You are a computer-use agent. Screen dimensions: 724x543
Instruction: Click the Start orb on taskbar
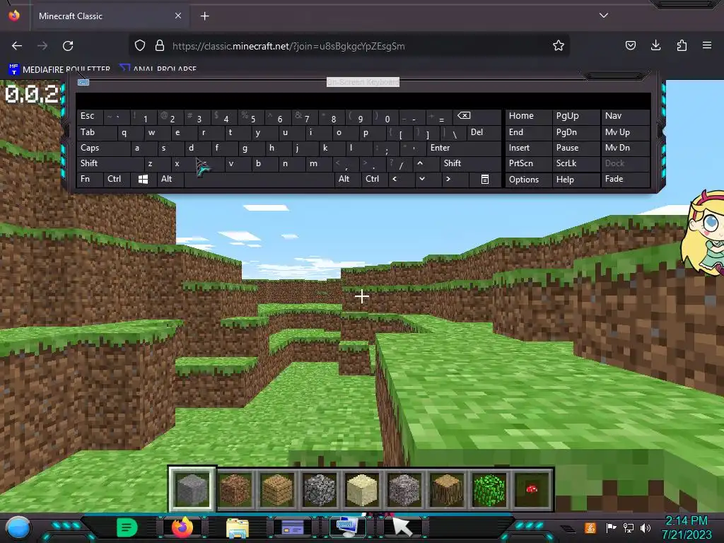point(18,527)
